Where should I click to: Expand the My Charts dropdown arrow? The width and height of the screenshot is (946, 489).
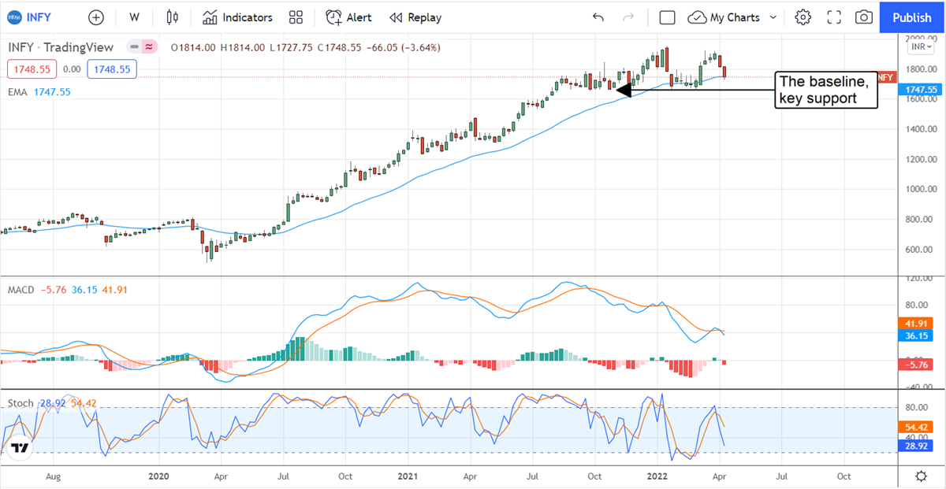click(x=773, y=17)
